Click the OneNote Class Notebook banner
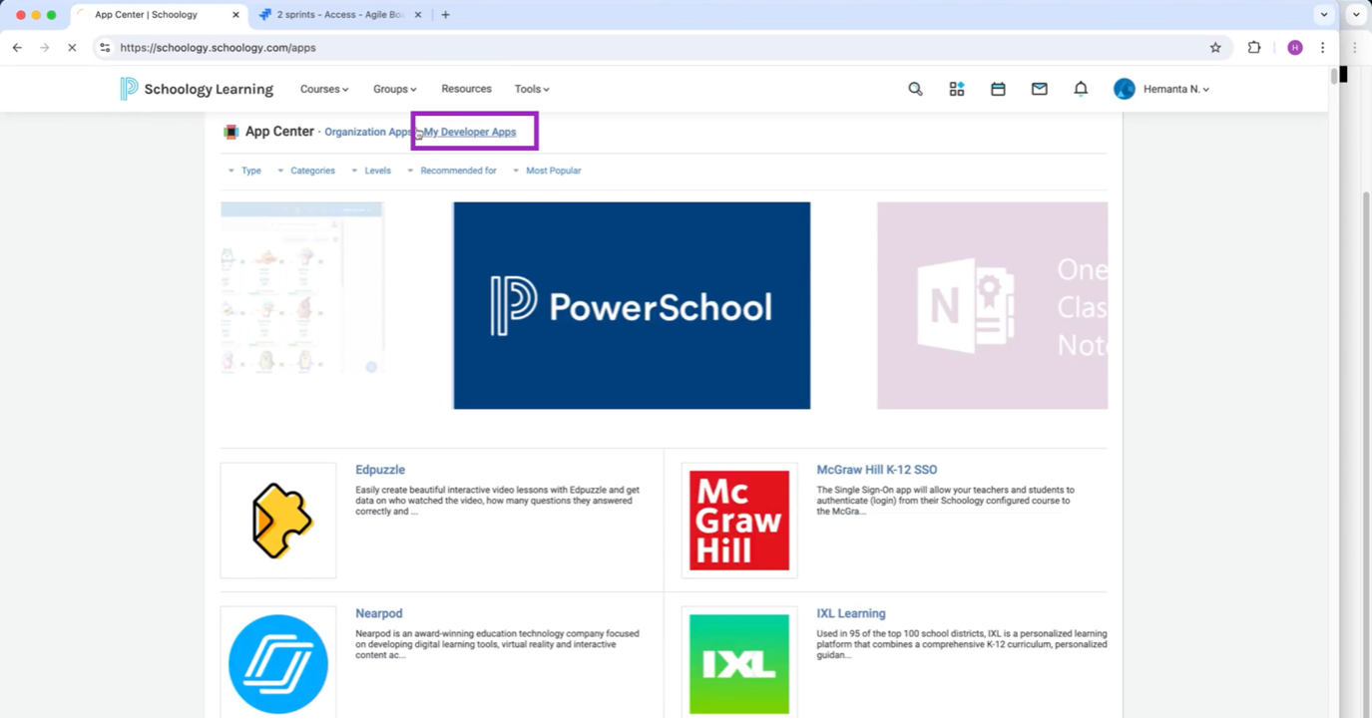1372x722 pixels. tap(992, 305)
